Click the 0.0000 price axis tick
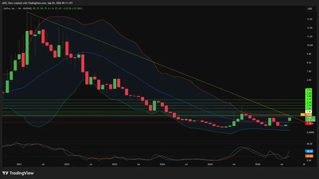319x179 pixels. [310, 132]
